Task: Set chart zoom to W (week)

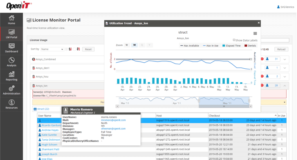Action: (127, 45)
